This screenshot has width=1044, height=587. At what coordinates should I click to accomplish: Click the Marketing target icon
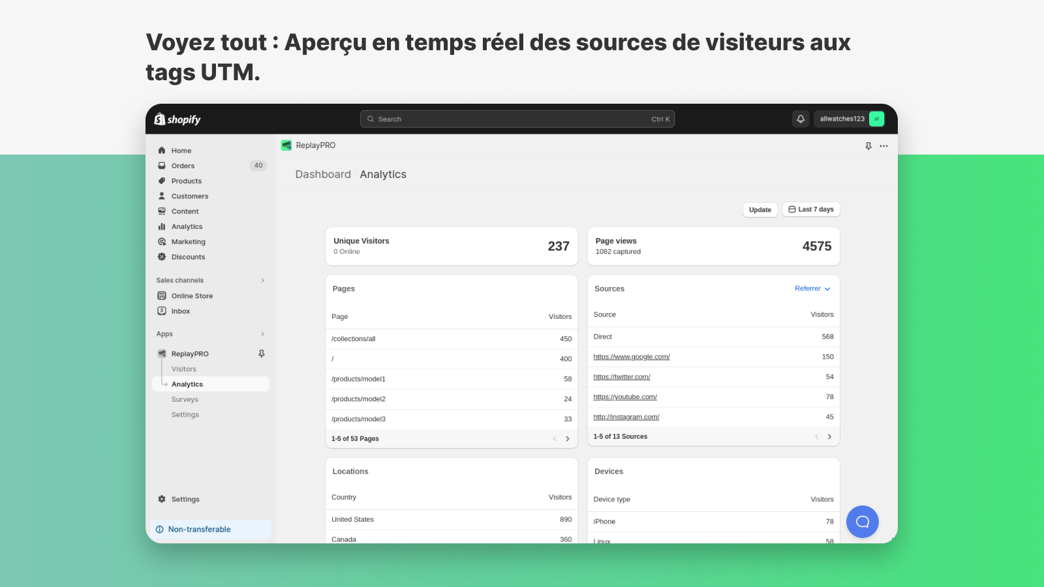pyautogui.click(x=162, y=241)
